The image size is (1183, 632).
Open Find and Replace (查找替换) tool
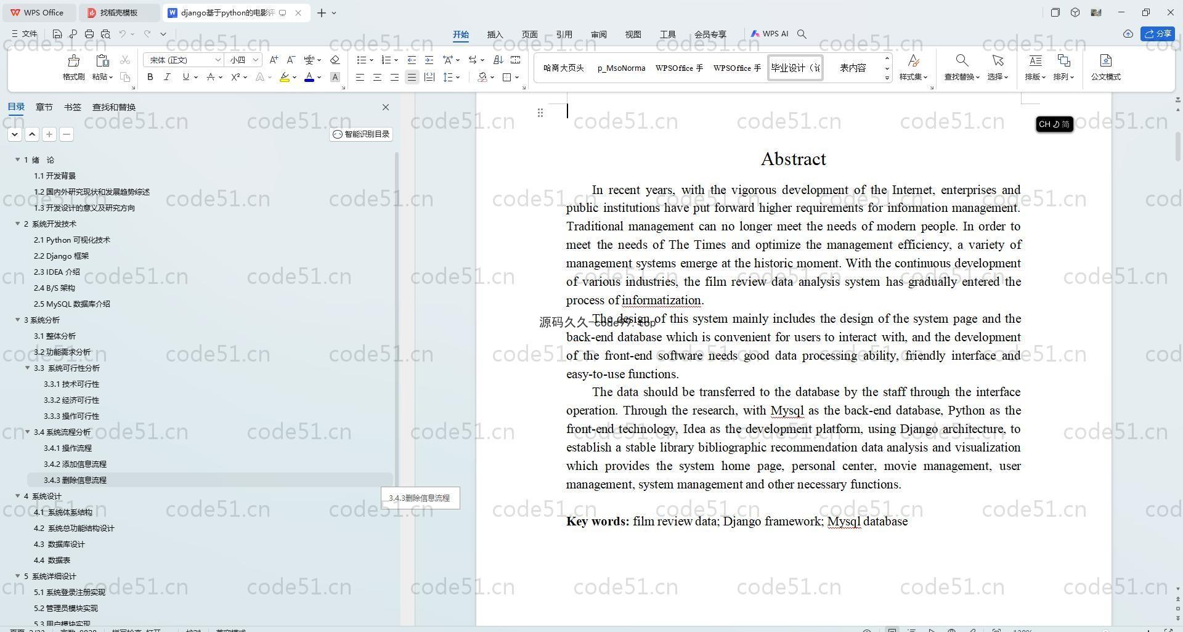click(x=962, y=67)
